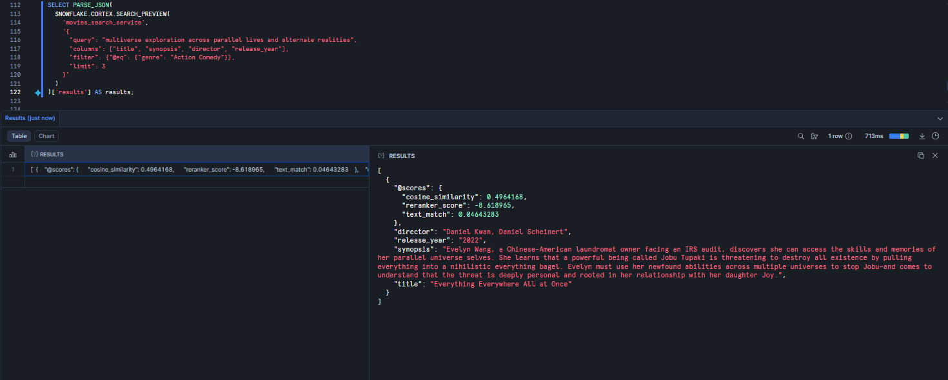
Task: Click the sparkle AI icon at line 122
Action: pyautogui.click(x=38, y=93)
